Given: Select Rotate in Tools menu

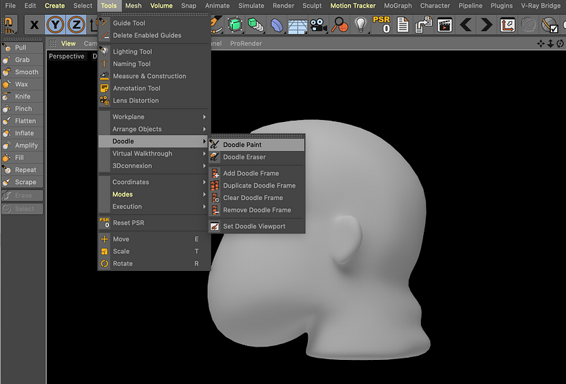Looking at the screenshot, I should [155, 263].
